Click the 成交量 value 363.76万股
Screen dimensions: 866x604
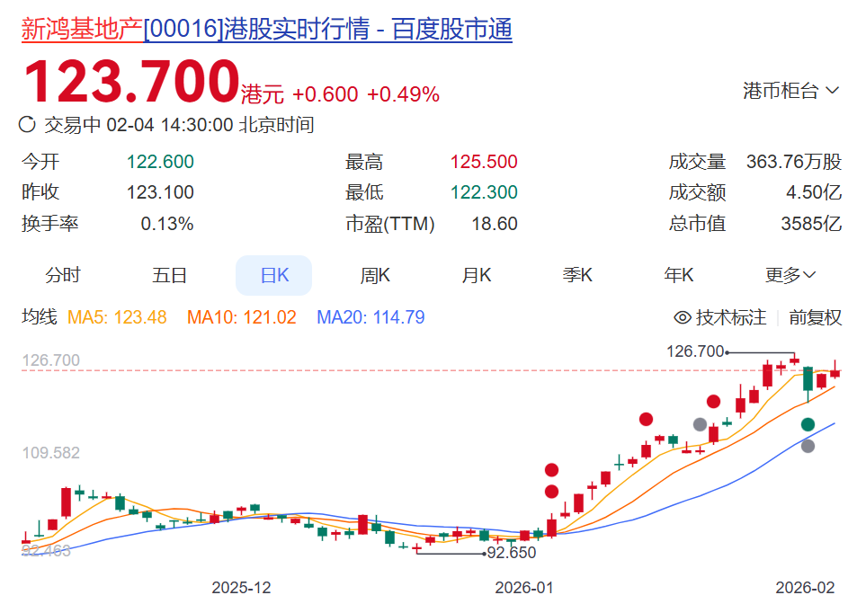pos(794,162)
